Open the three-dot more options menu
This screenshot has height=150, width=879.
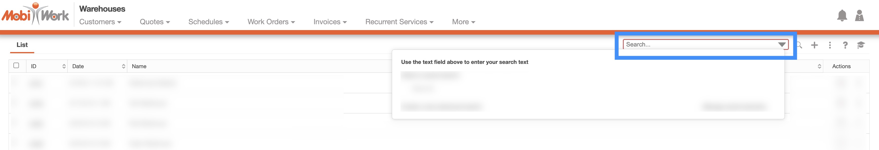[x=830, y=45]
